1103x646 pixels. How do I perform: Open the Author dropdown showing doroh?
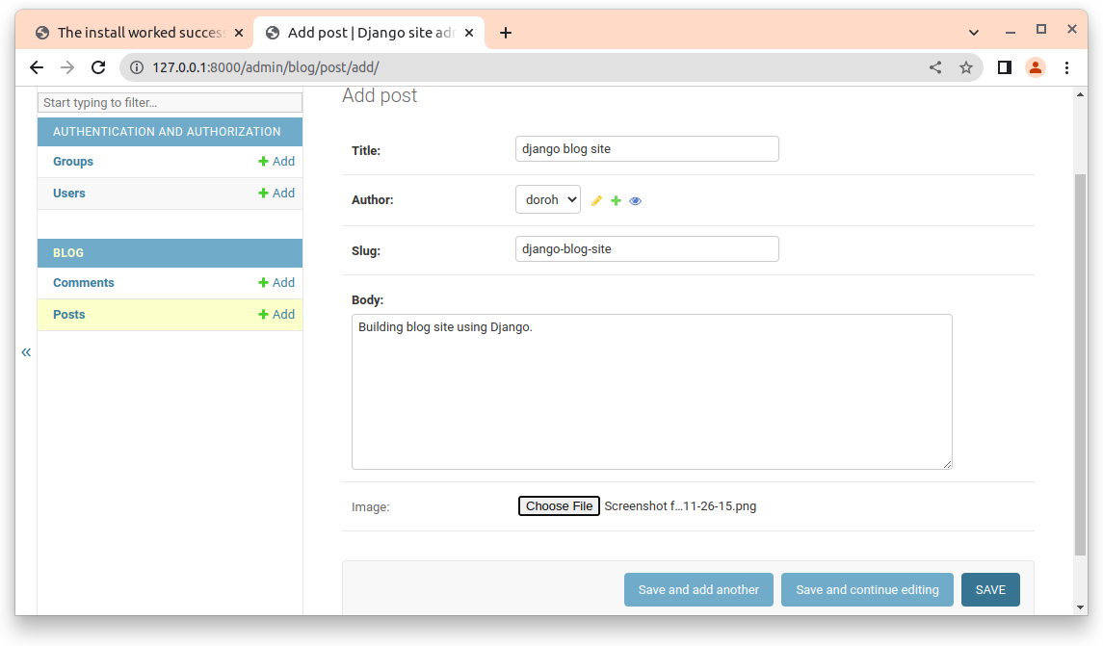(547, 199)
